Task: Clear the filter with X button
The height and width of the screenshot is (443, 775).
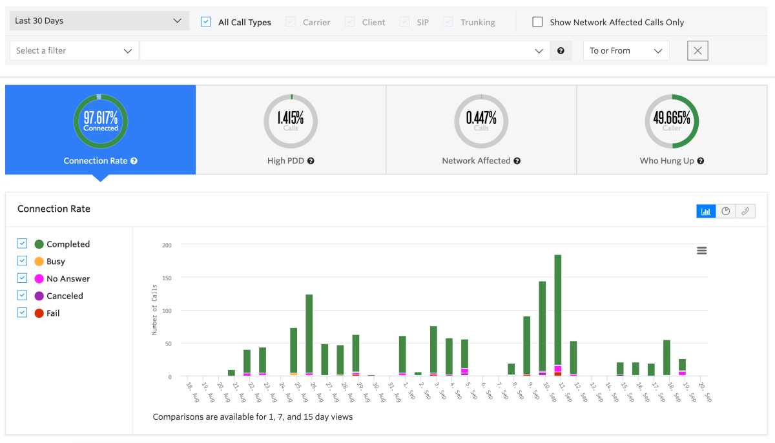Action: 697,51
